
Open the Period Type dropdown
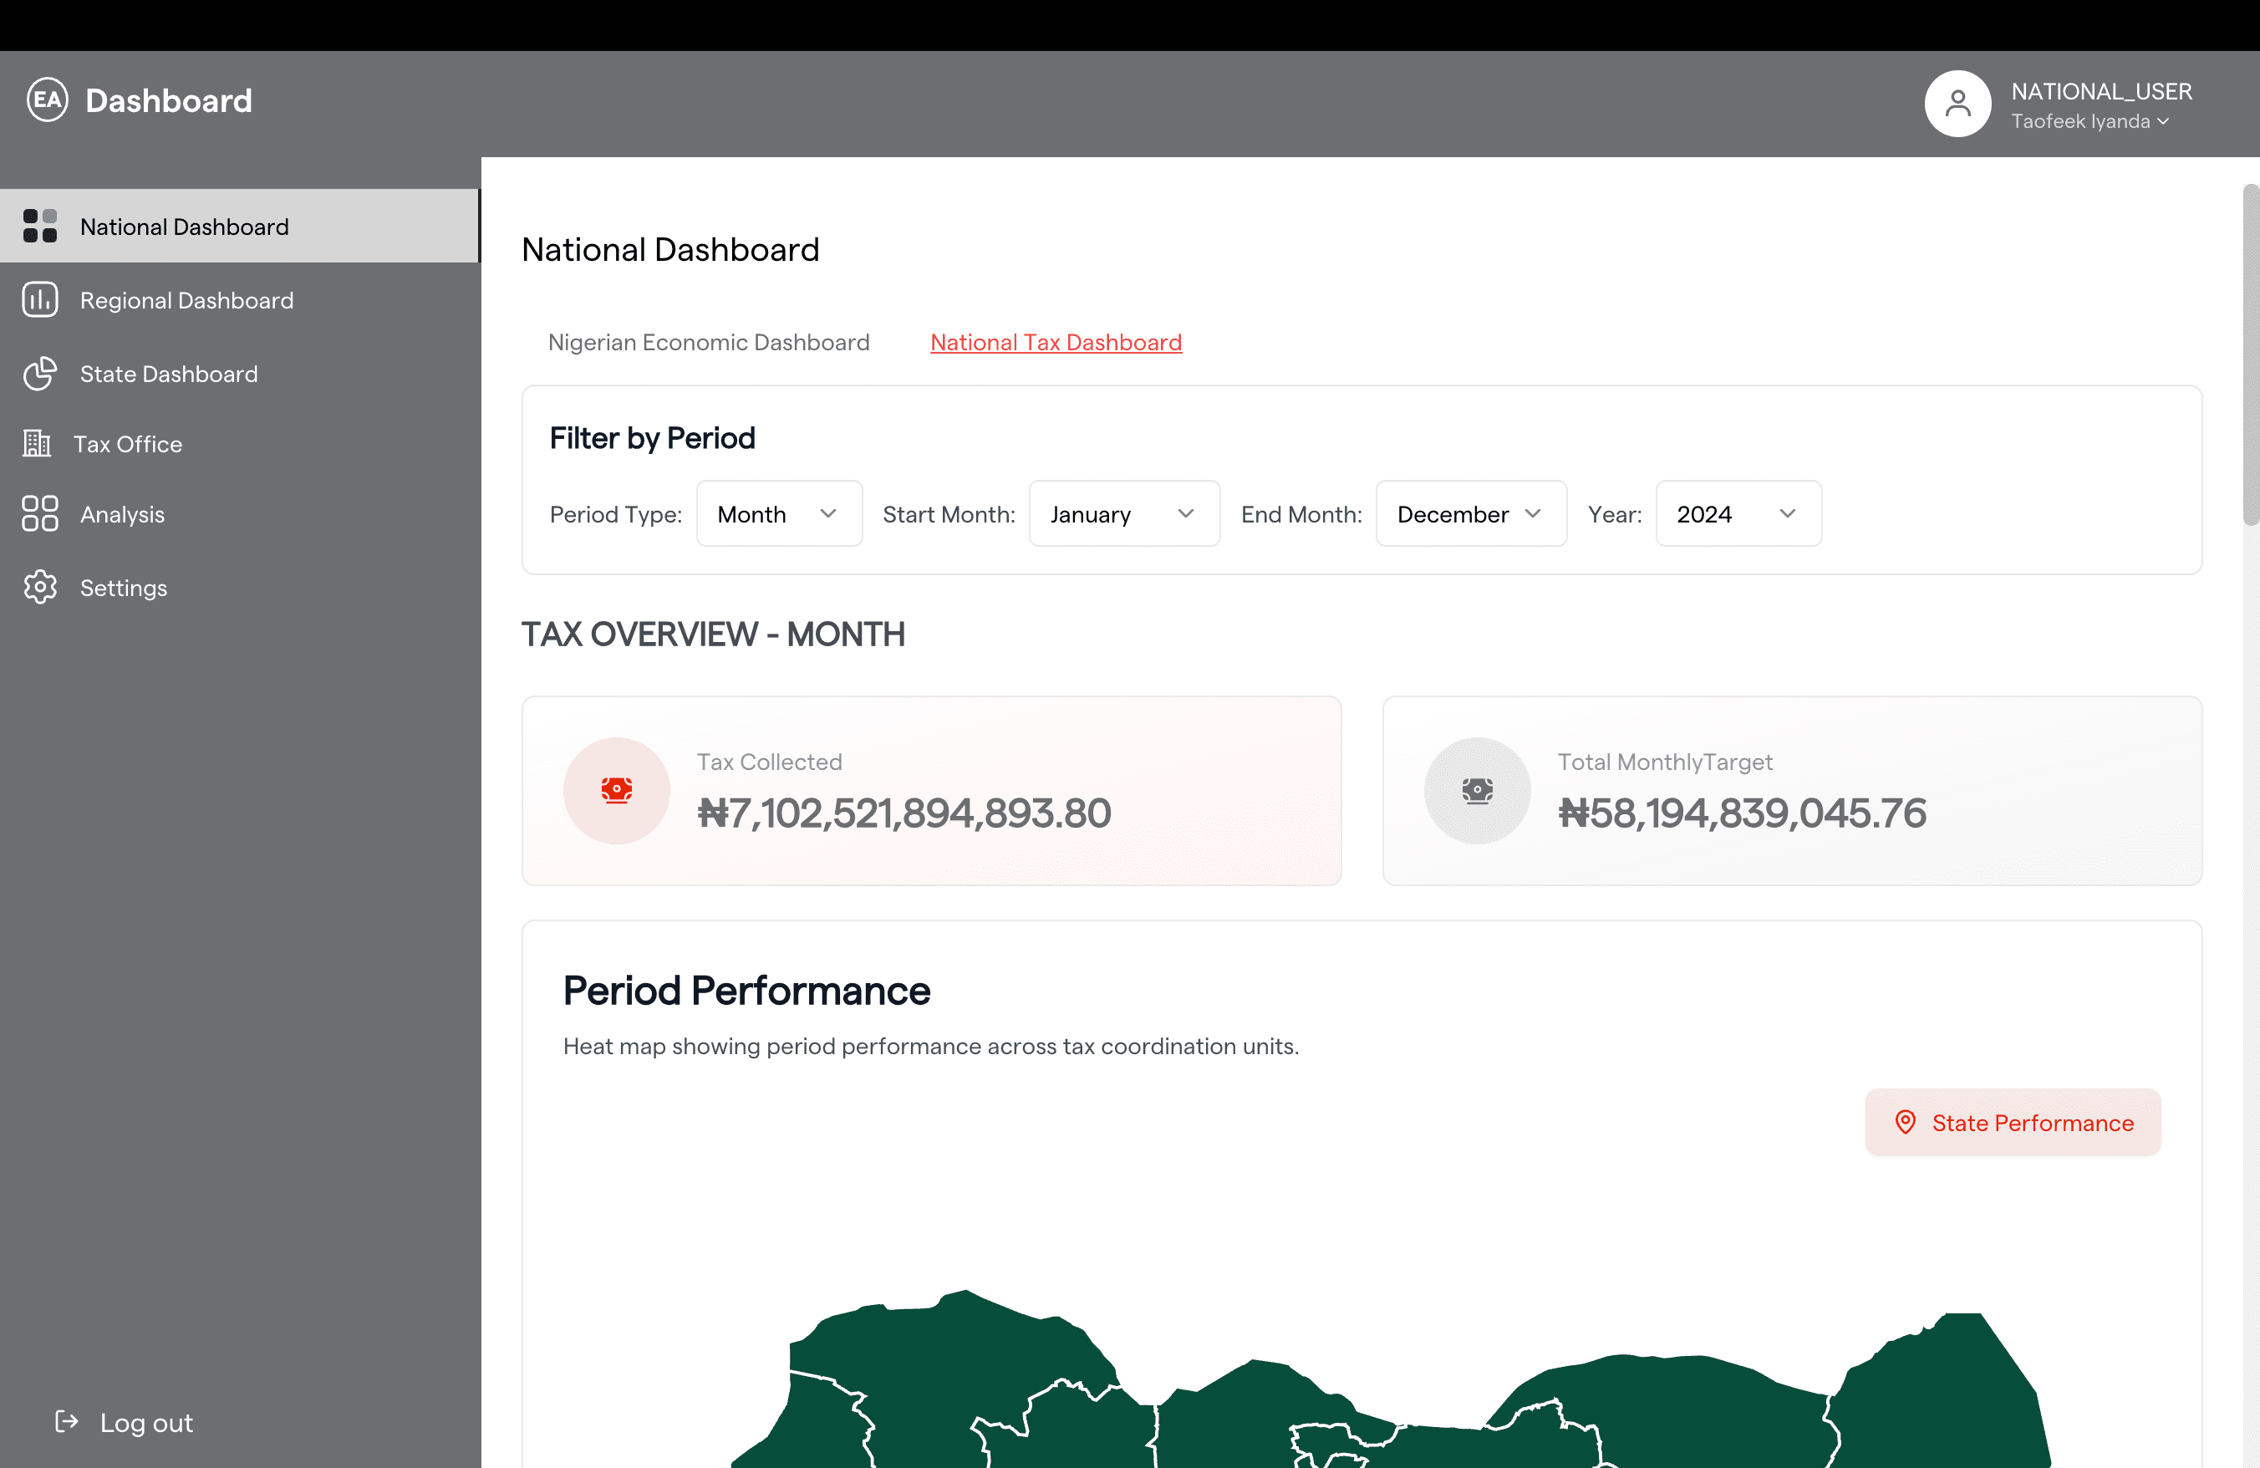point(779,513)
